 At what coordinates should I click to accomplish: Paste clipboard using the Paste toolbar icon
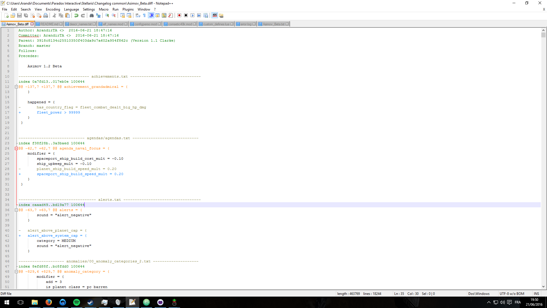click(x=67, y=15)
